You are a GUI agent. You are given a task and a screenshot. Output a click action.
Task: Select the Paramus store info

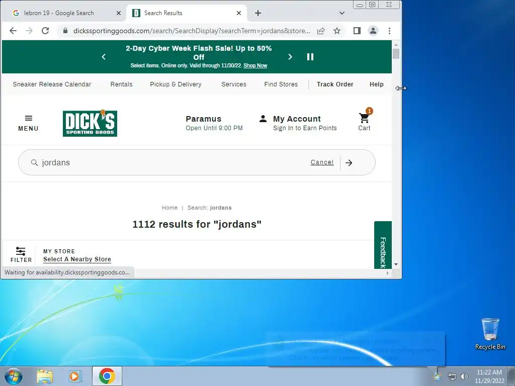pos(214,123)
